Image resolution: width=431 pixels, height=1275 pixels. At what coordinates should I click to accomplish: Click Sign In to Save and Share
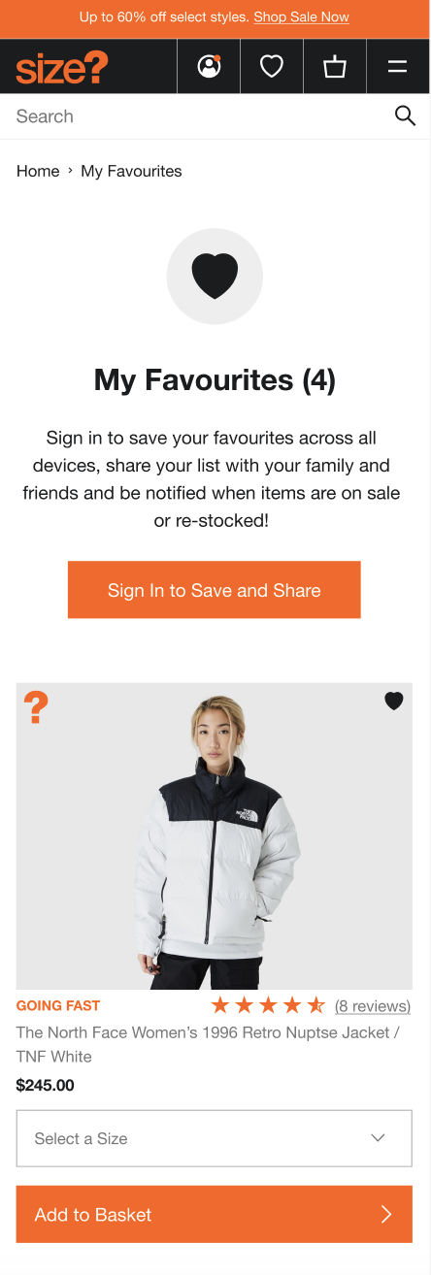(215, 590)
